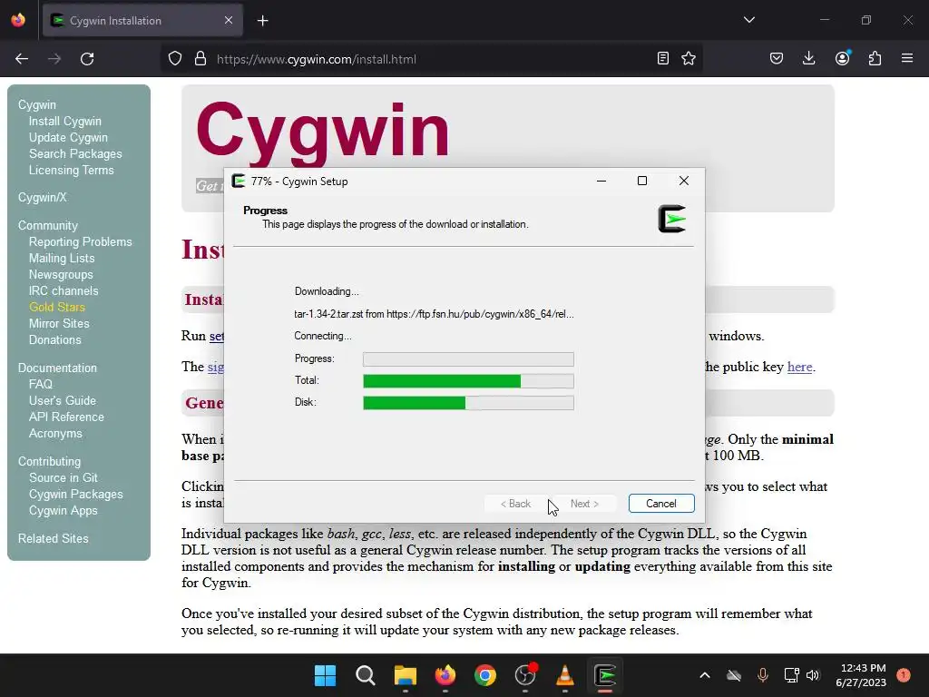Open the network display tray icon
This screenshot has height=697, width=929.
pos(791,675)
